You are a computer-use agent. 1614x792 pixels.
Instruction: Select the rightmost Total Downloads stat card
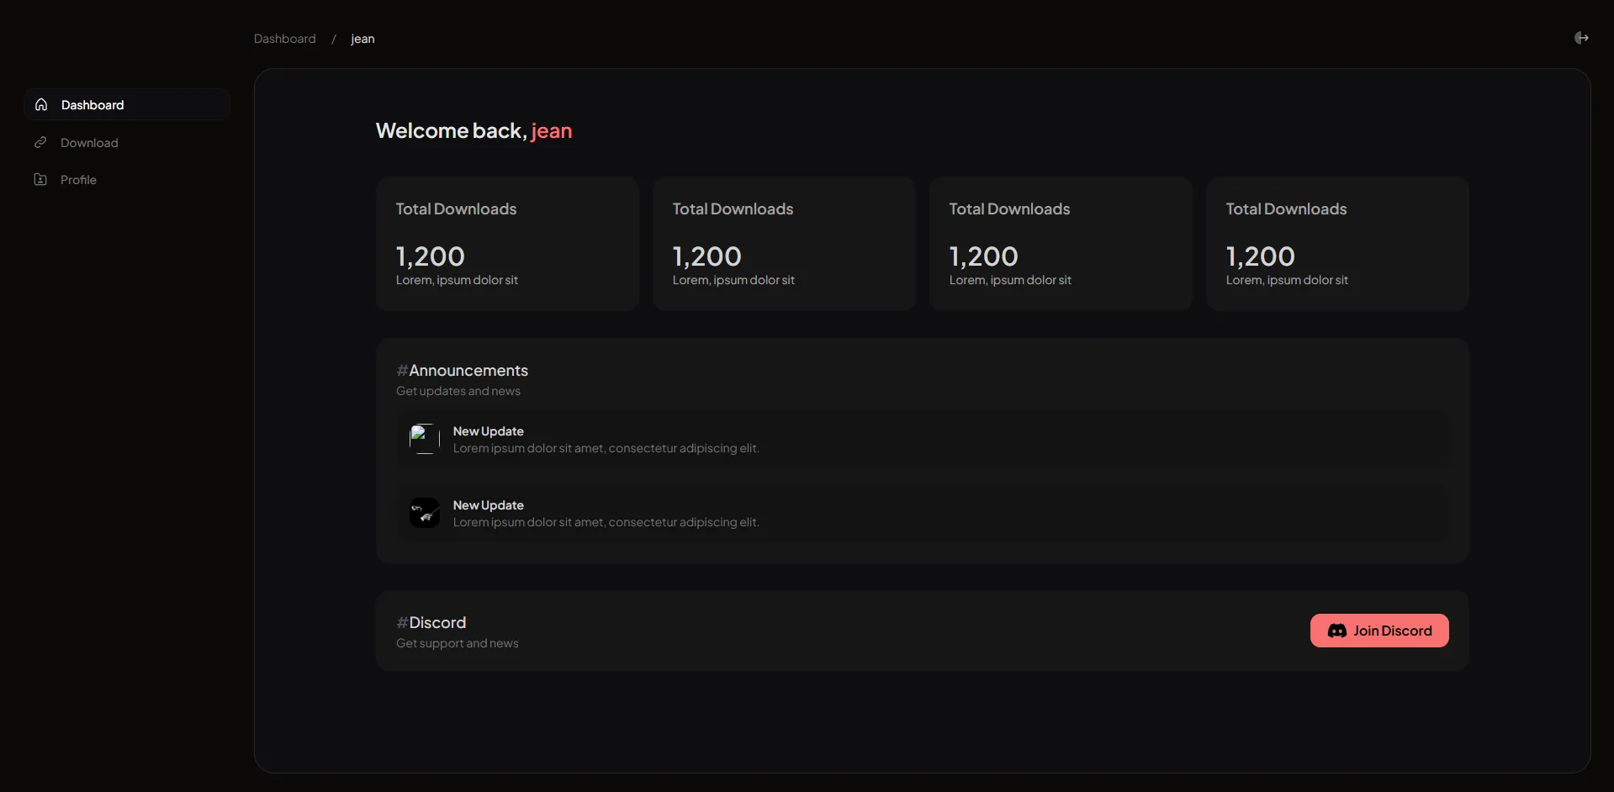(x=1337, y=243)
